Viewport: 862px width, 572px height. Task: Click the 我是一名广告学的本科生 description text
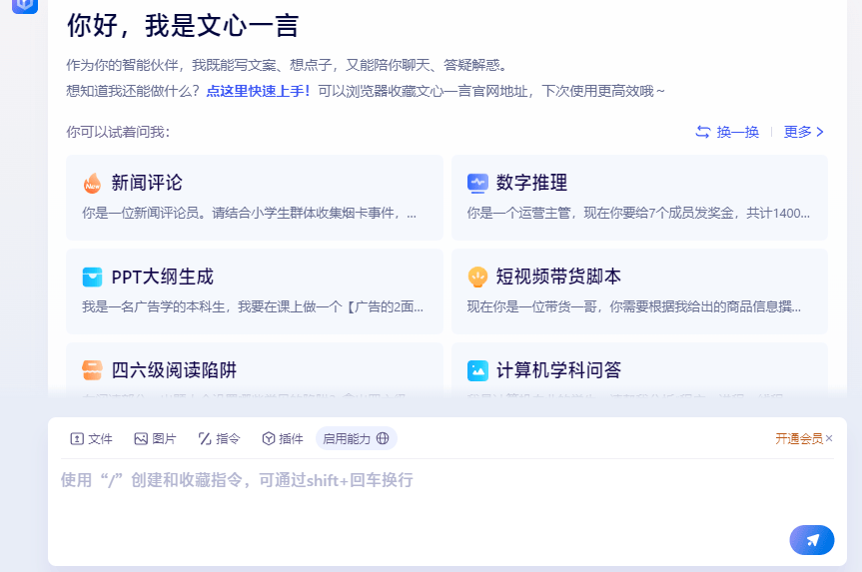click(x=253, y=307)
